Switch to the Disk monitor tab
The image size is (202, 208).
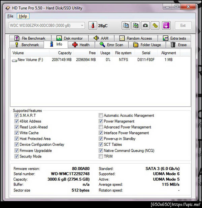coord(70,38)
